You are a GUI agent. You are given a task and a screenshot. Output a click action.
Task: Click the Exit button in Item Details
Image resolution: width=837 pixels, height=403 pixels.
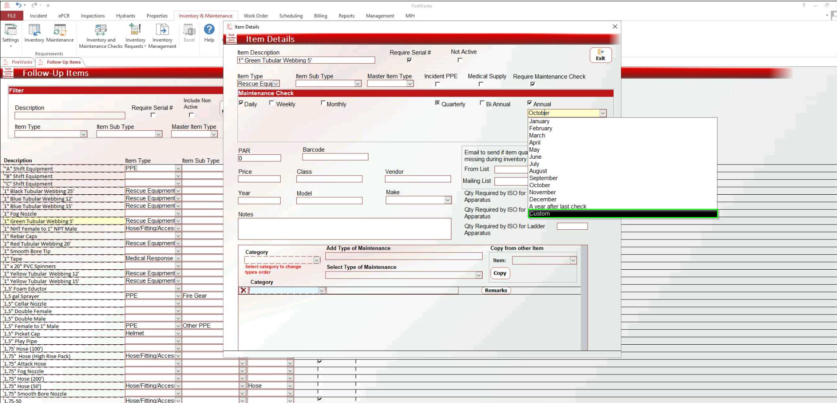(600, 55)
